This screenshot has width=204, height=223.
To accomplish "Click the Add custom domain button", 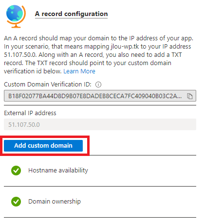I will tap(43, 146).
